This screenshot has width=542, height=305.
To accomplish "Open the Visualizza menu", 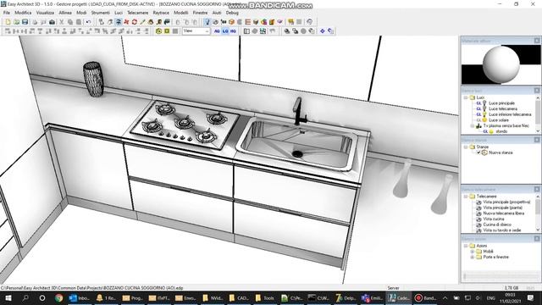I will (x=45, y=13).
